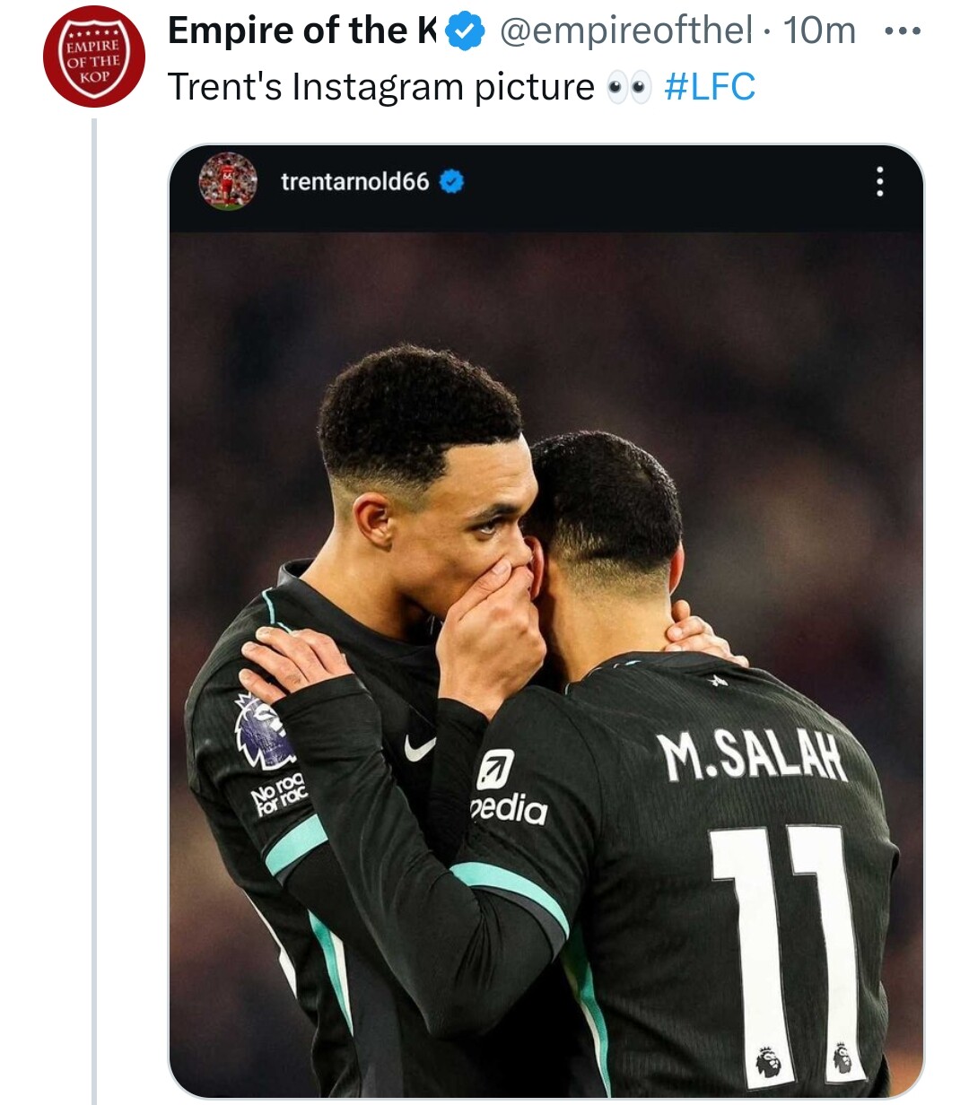
Task: Click the sponsor logo on the jersey sleeve
Action: tap(509, 788)
